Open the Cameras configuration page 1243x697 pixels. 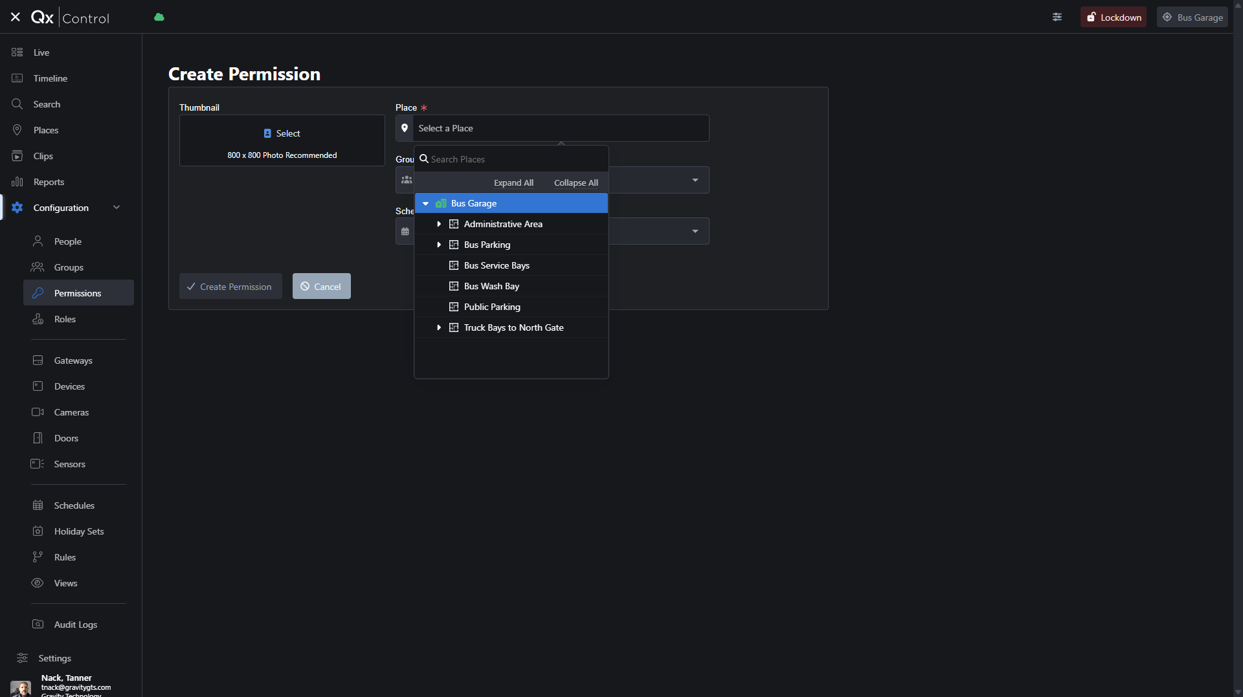coord(71,412)
